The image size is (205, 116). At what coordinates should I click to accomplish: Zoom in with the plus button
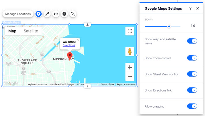click(x=130, y=67)
